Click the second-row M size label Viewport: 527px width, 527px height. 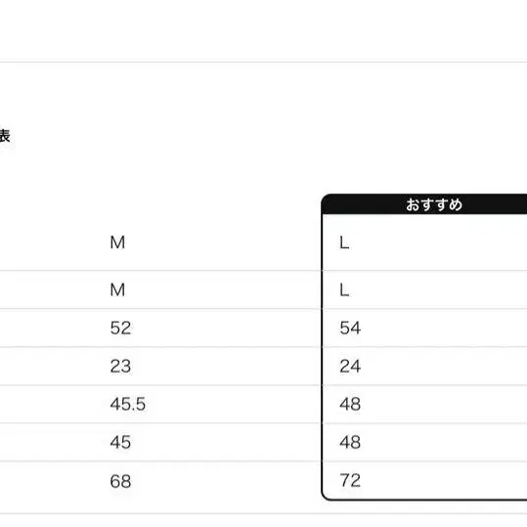click(117, 289)
